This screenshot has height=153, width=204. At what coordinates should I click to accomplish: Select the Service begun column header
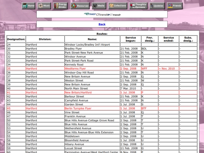tap(131, 39)
